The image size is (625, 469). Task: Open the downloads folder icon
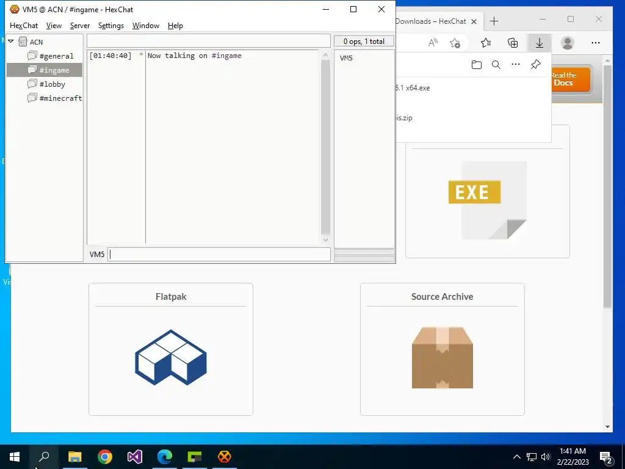coord(476,65)
